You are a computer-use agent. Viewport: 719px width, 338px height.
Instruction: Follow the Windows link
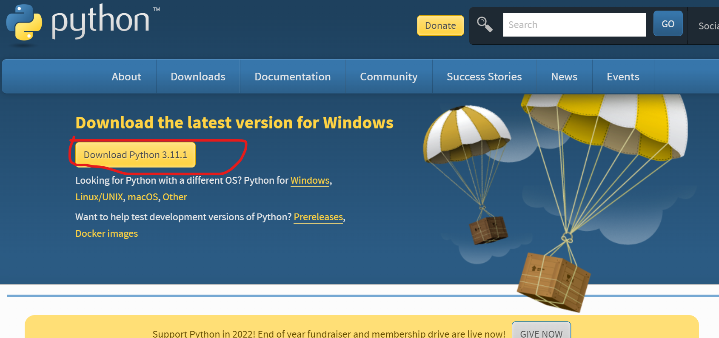310,180
